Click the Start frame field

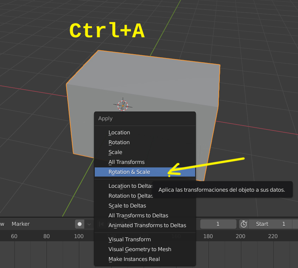[271, 224]
